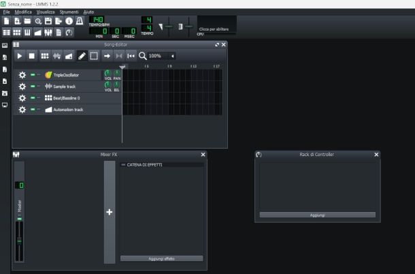
Task: Toggle the metronome icon
Action: tap(80, 21)
